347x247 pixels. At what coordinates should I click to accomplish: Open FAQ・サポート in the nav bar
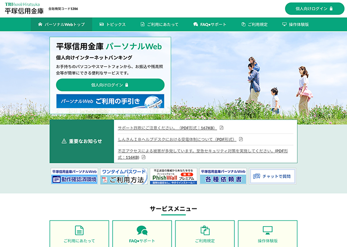210,24
